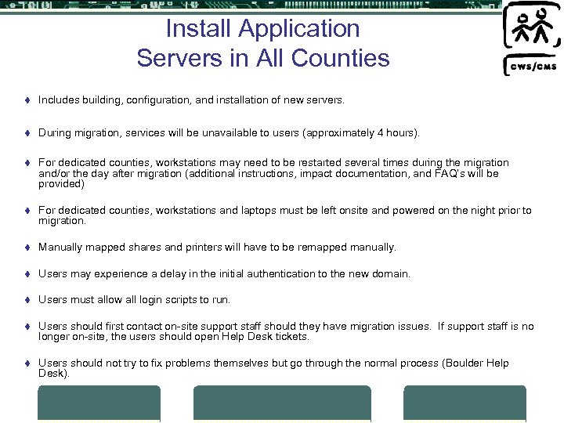Click bullet 'Users should not try to fix problems'
The height and width of the screenshot is (423, 564).
pos(273,368)
